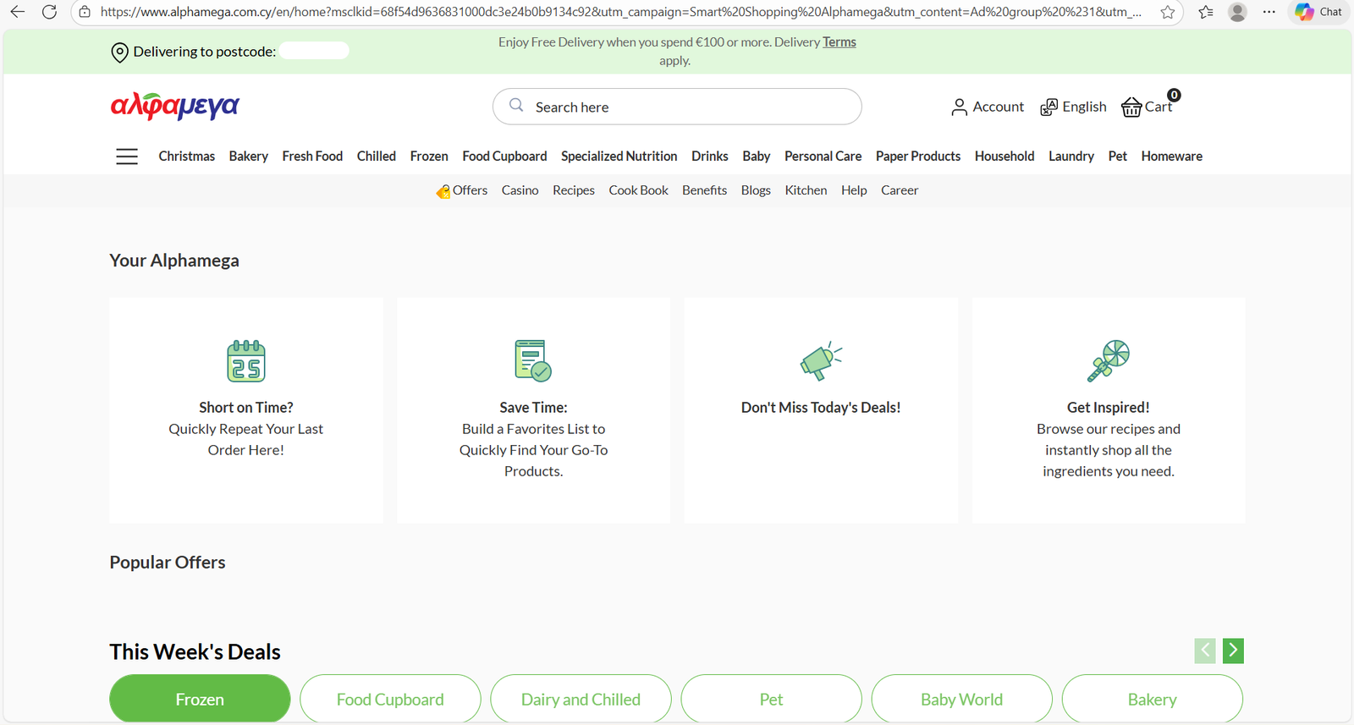Open the Fresh Food category
This screenshot has width=1354, height=725.
click(312, 157)
